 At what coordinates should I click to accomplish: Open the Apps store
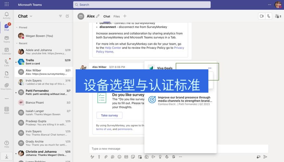6,110
